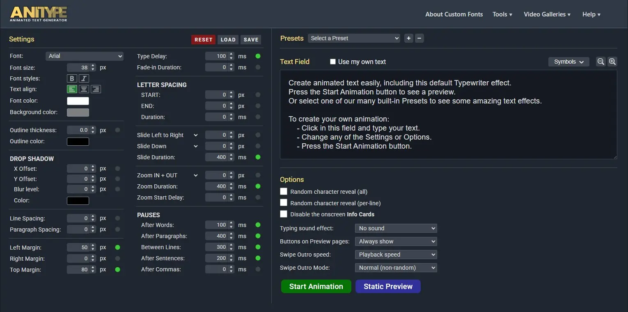Viewport: 628px width, 312px height.
Task: Select the left text align icon
Action: coord(72,89)
